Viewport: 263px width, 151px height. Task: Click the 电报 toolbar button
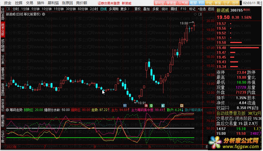[x=193, y=3]
